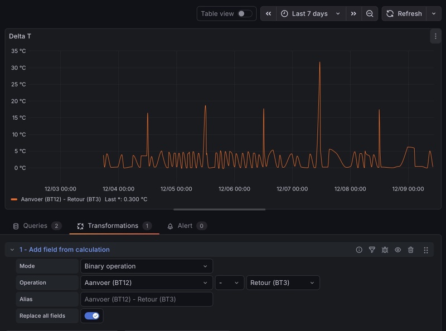Viewport: 446px width, 331px height.
Task: Hide transformation using eye icon
Action: [x=398, y=250]
